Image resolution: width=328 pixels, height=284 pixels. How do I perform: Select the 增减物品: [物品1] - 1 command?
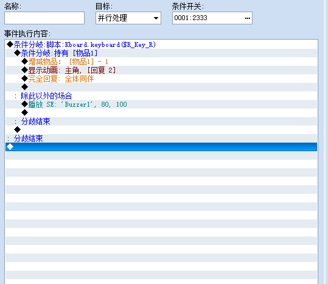[161, 62]
